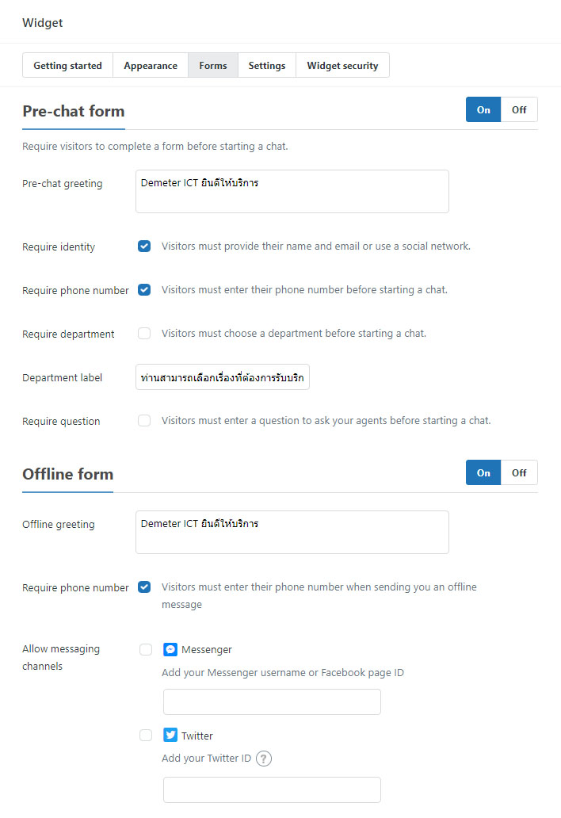This screenshot has height=818, width=561.
Task: Uncheck Require identity
Action: (x=144, y=246)
